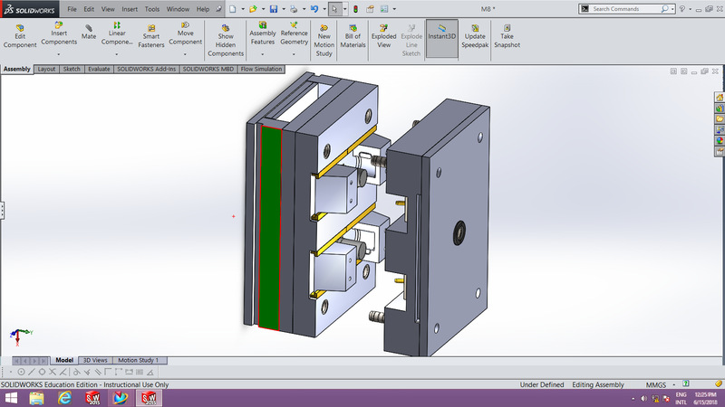This screenshot has height=407, width=725.
Task: Open File Explorer from taskbar
Action: 36,398
